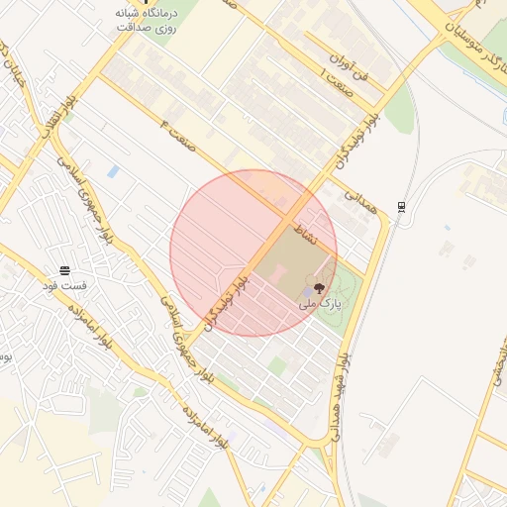The width and height of the screenshot is (507, 507).
Task: Select the train station icon
Action: [401, 207]
